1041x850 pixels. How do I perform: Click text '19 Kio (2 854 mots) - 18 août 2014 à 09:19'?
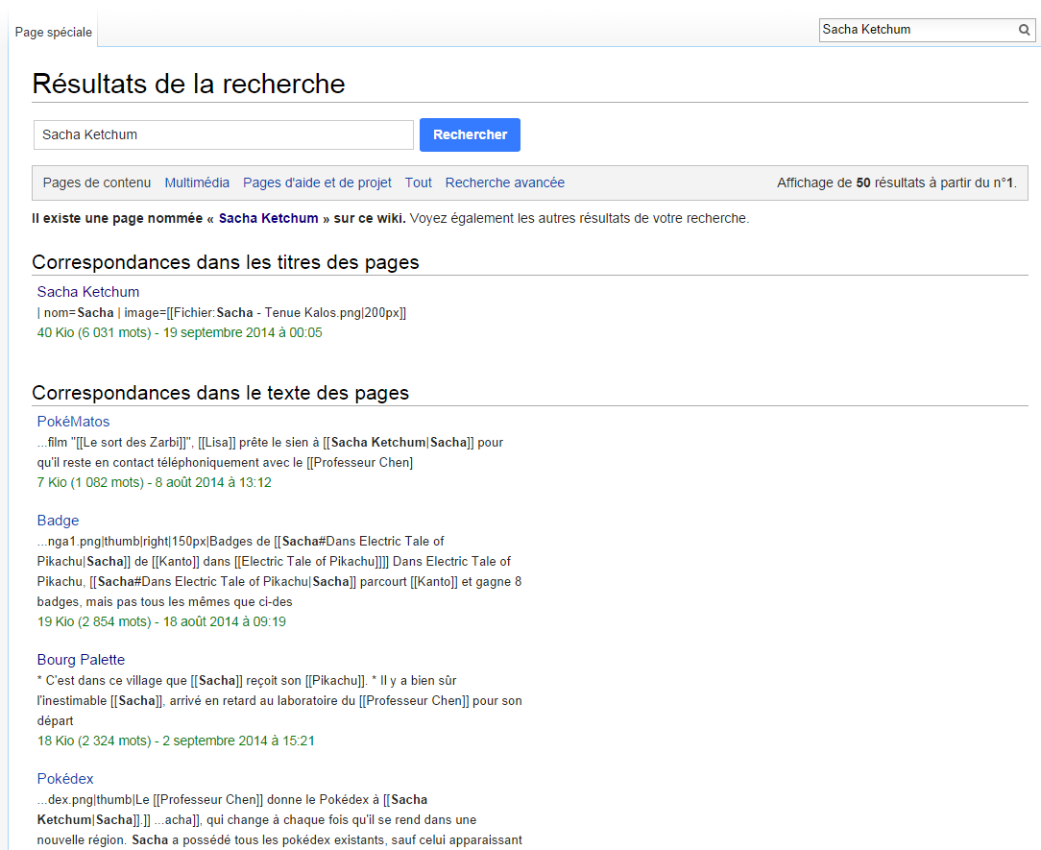[x=161, y=622]
